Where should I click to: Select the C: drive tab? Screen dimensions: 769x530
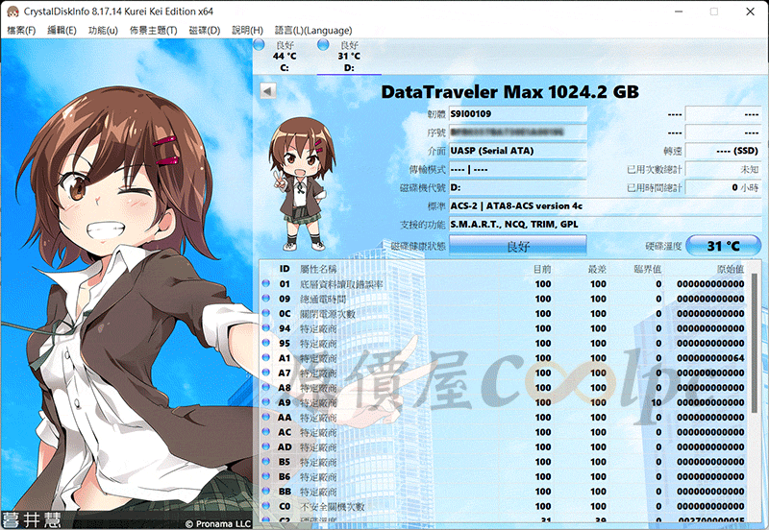[285, 57]
